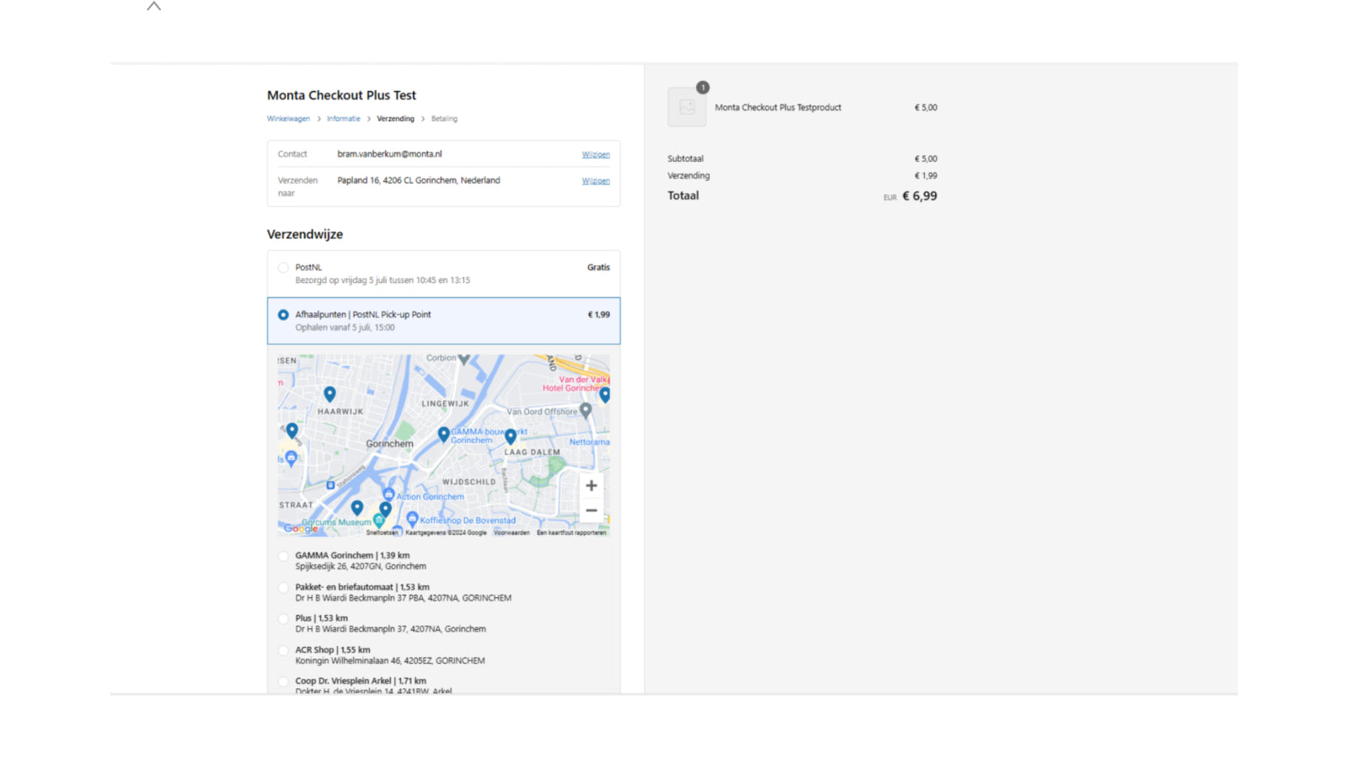The height and width of the screenshot is (758, 1348).
Task: Open the Sneltoetsen map shortcuts link
Action: click(382, 532)
